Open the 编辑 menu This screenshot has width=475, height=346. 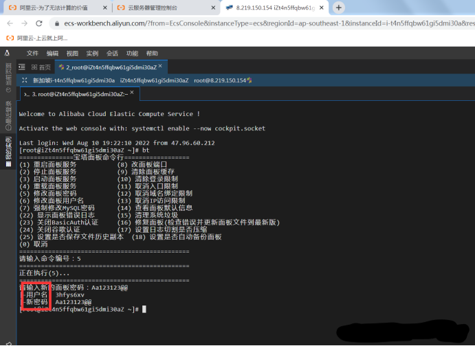click(52, 54)
